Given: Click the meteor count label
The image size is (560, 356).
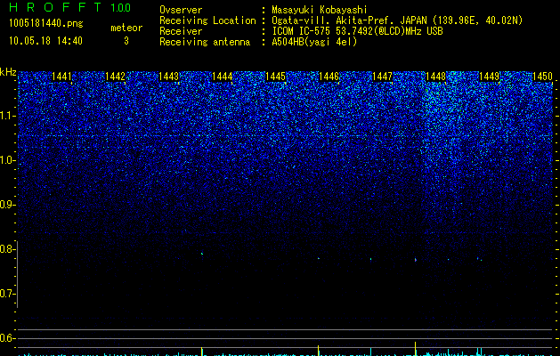Looking at the screenshot, I should click(126, 28).
